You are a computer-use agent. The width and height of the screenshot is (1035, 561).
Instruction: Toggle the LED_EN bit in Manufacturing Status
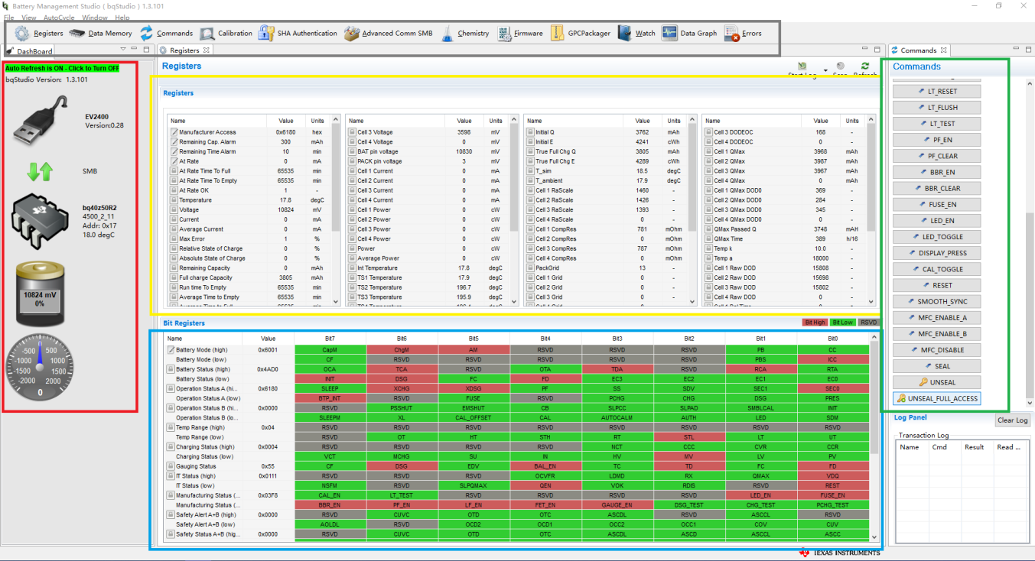pyautogui.click(x=761, y=495)
